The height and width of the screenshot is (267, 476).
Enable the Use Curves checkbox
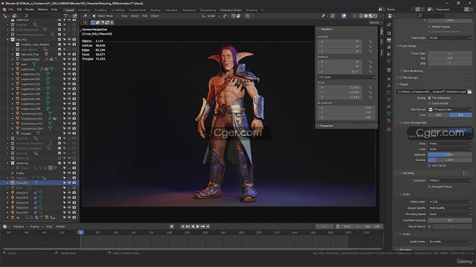[429, 165]
